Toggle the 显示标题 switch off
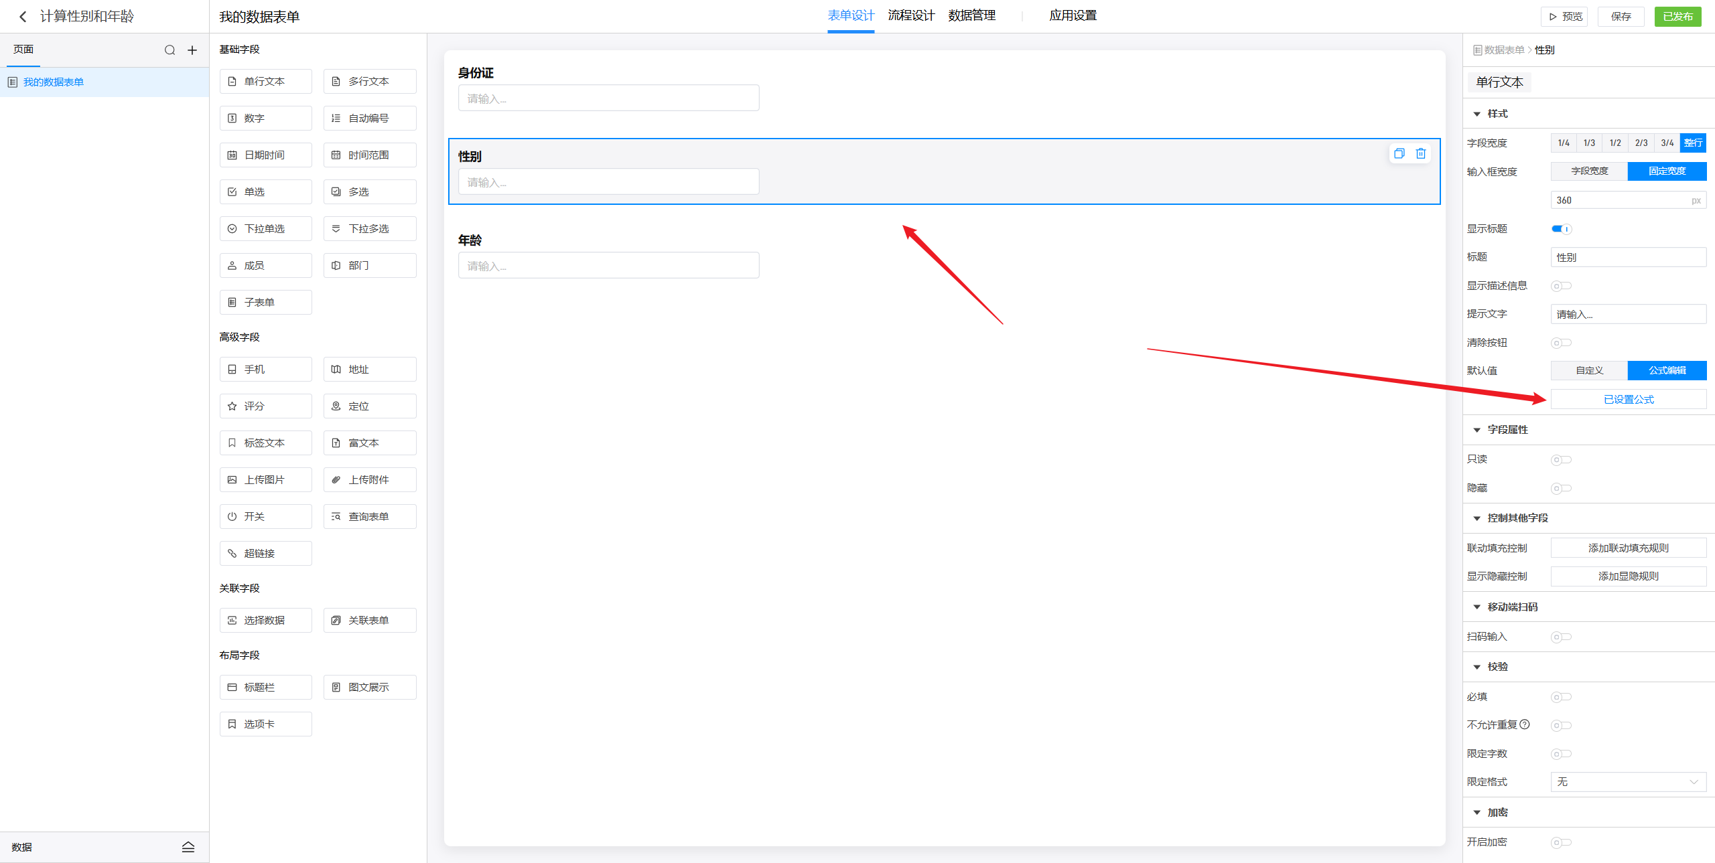 (x=1561, y=229)
